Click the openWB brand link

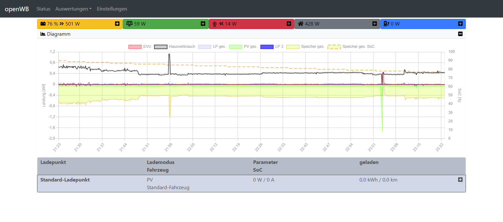click(17, 9)
